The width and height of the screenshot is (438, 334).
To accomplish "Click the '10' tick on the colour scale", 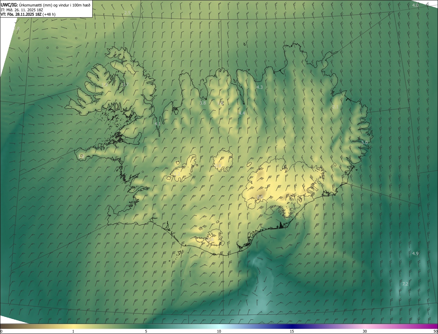I will (219, 331).
